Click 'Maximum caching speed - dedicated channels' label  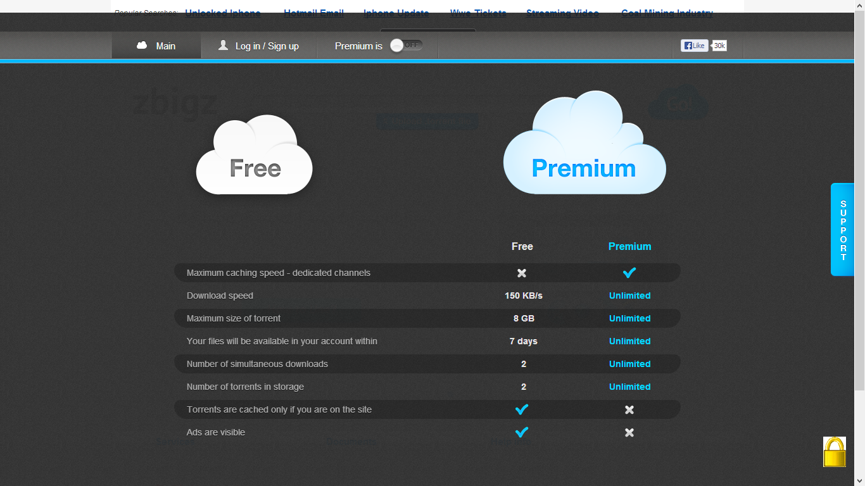(x=279, y=273)
